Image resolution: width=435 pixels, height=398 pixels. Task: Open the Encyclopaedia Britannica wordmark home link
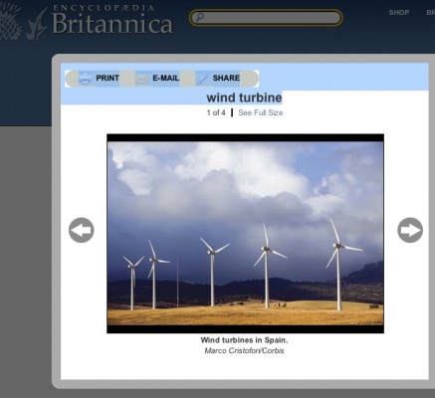[111, 19]
